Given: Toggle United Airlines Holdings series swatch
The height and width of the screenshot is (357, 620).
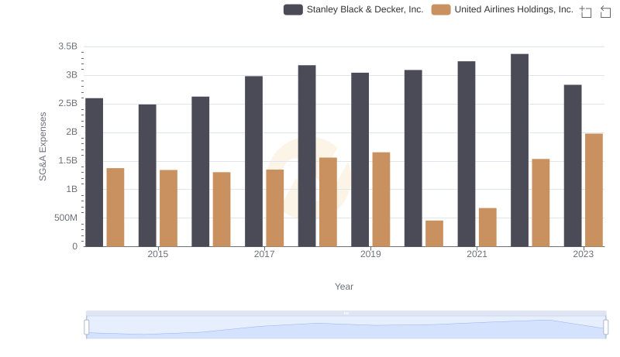Looking at the screenshot, I should click(x=441, y=9).
